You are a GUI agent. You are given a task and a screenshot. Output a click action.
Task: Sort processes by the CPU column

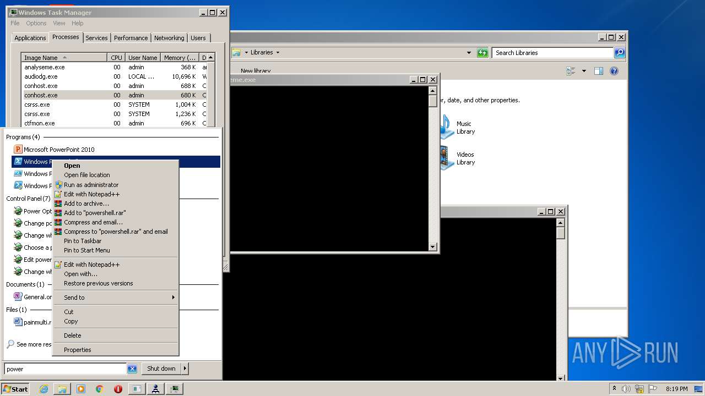tap(116, 58)
